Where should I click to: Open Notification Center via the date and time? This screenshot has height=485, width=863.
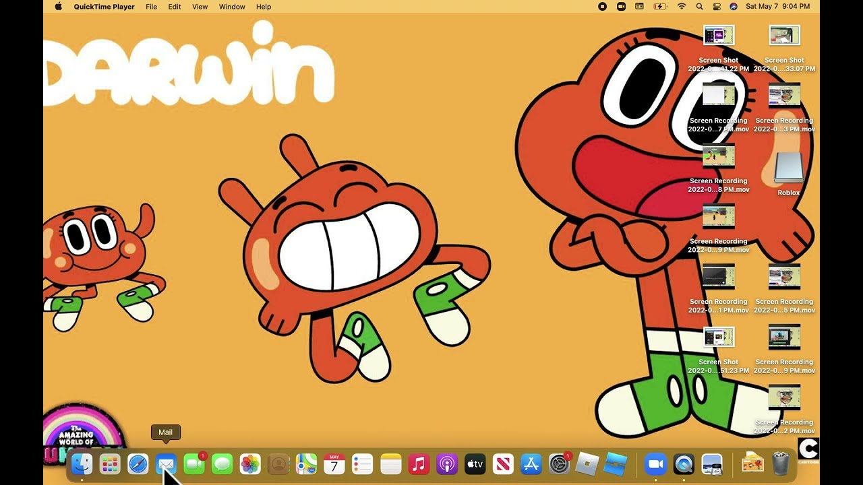click(x=779, y=7)
